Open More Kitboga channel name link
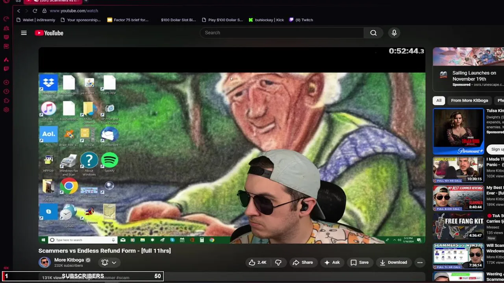The width and height of the screenshot is (504, 283). pos(69,260)
